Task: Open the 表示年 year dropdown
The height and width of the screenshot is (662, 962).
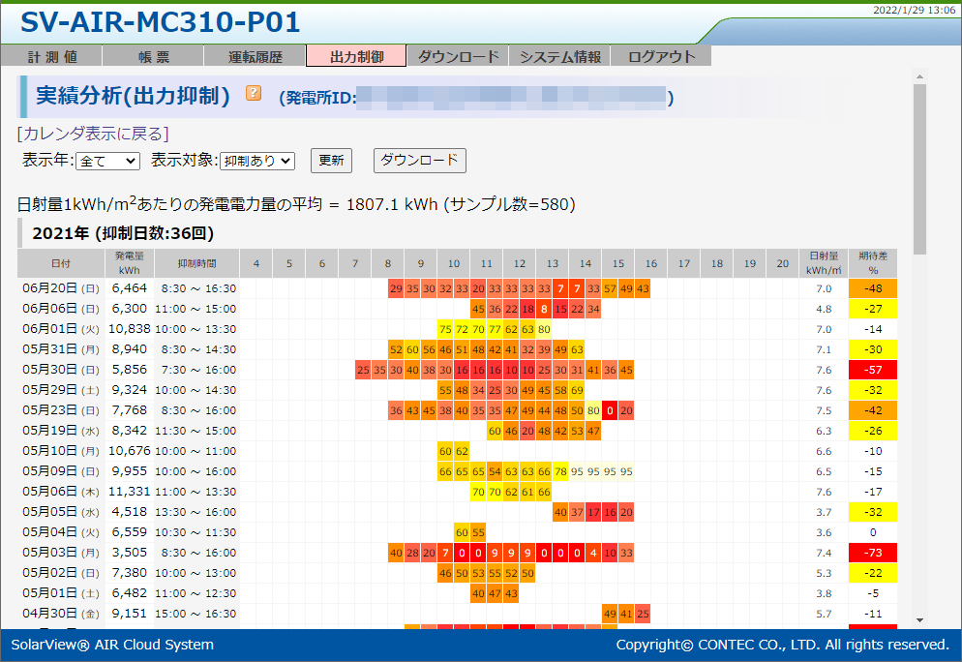Action: tap(107, 161)
